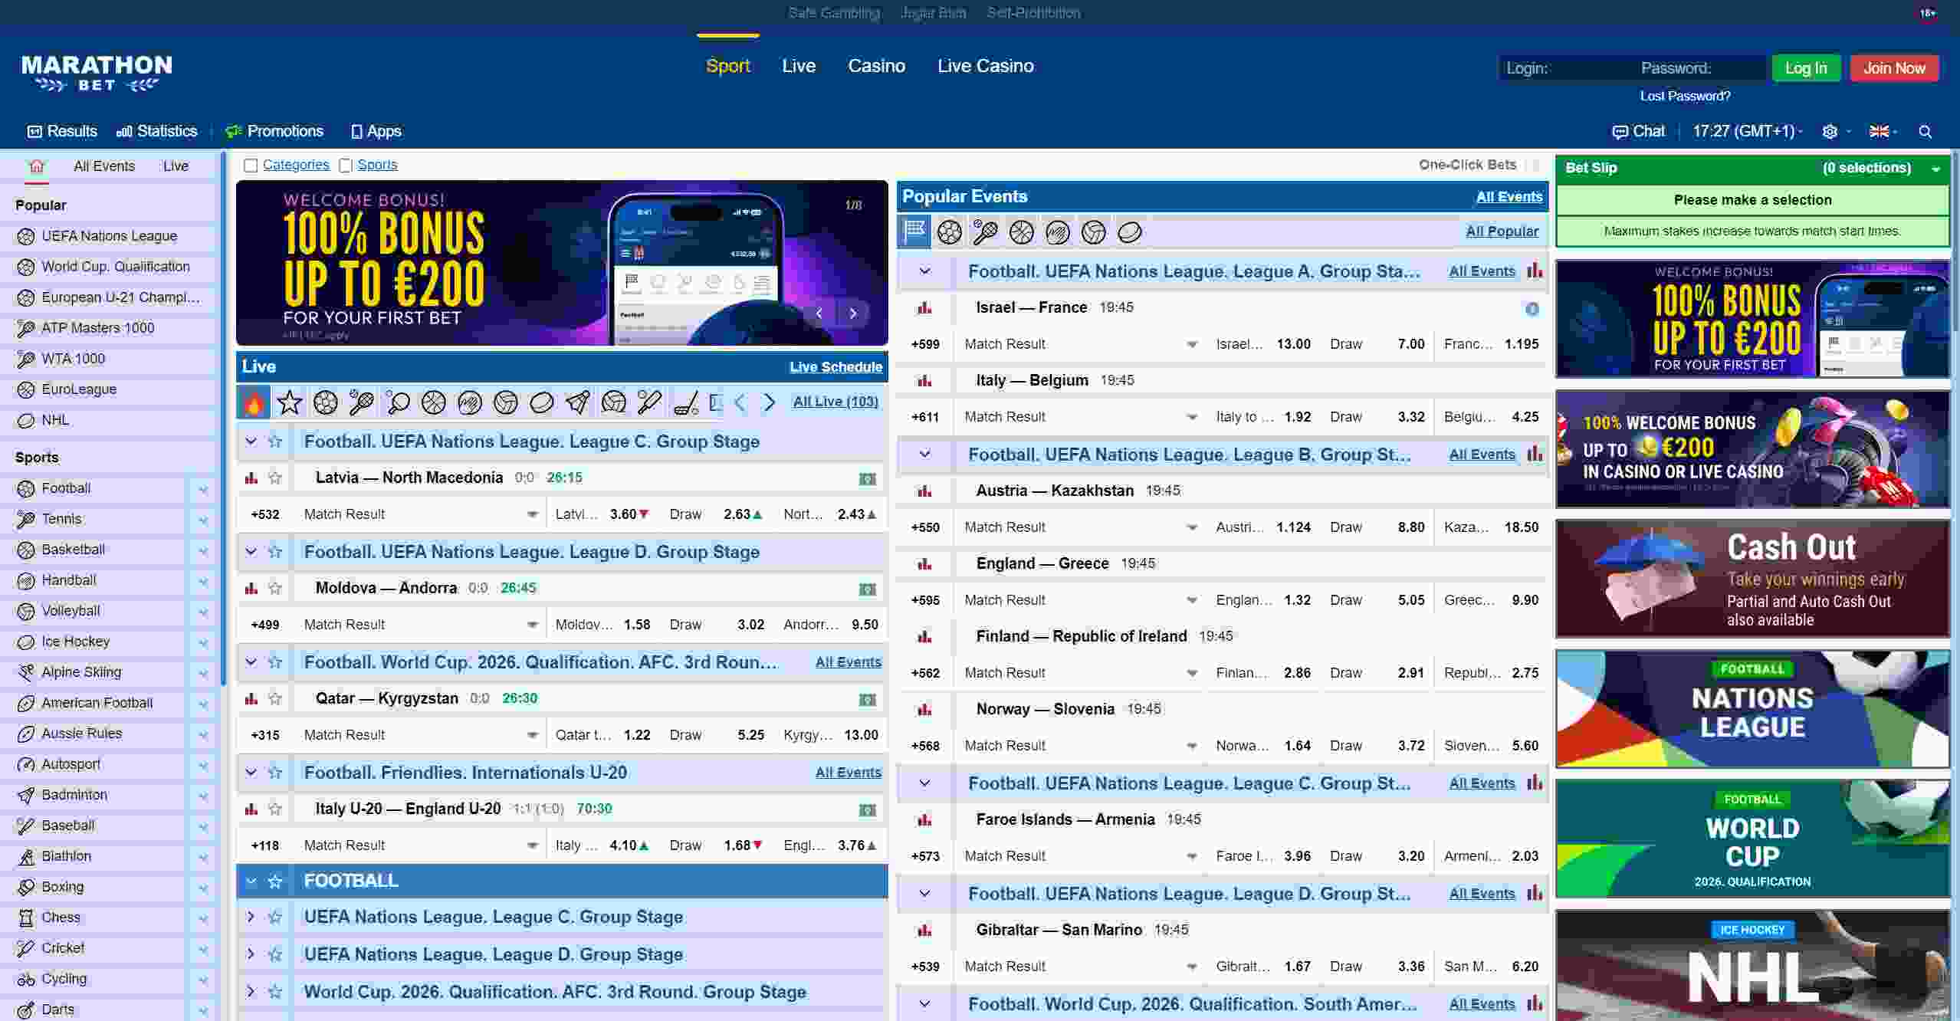
Task: Select All Events tab in left sidebar
Action: pyautogui.click(x=104, y=166)
